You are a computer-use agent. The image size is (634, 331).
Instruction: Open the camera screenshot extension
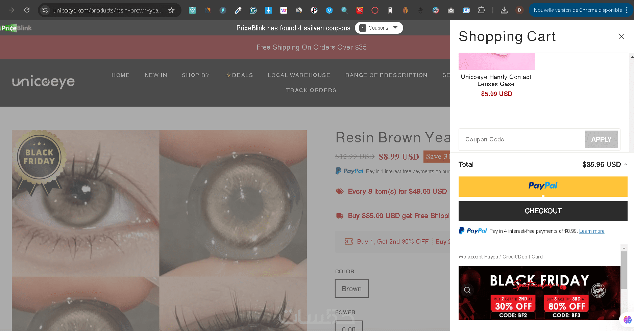click(x=451, y=10)
